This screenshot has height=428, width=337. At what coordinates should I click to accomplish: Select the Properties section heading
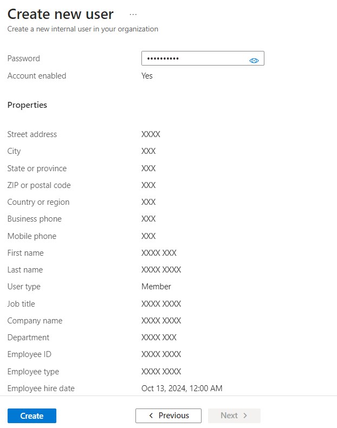pos(27,105)
